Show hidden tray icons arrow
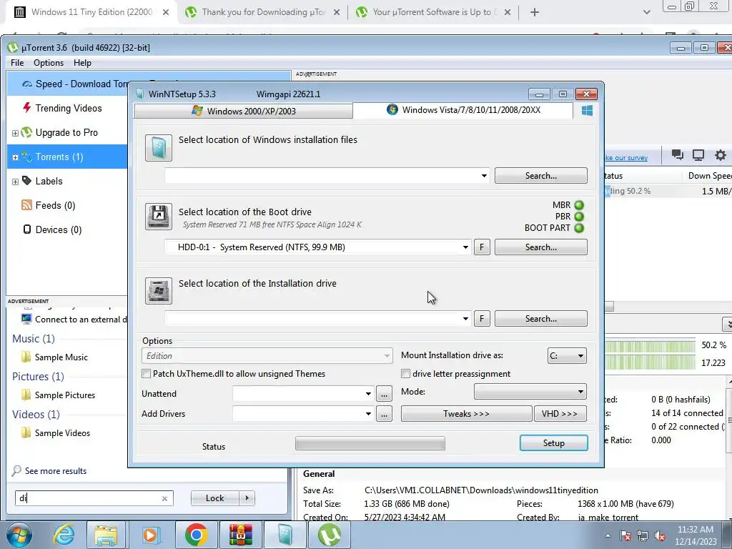Screen dimensions: 732x549 (x=608, y=536)
